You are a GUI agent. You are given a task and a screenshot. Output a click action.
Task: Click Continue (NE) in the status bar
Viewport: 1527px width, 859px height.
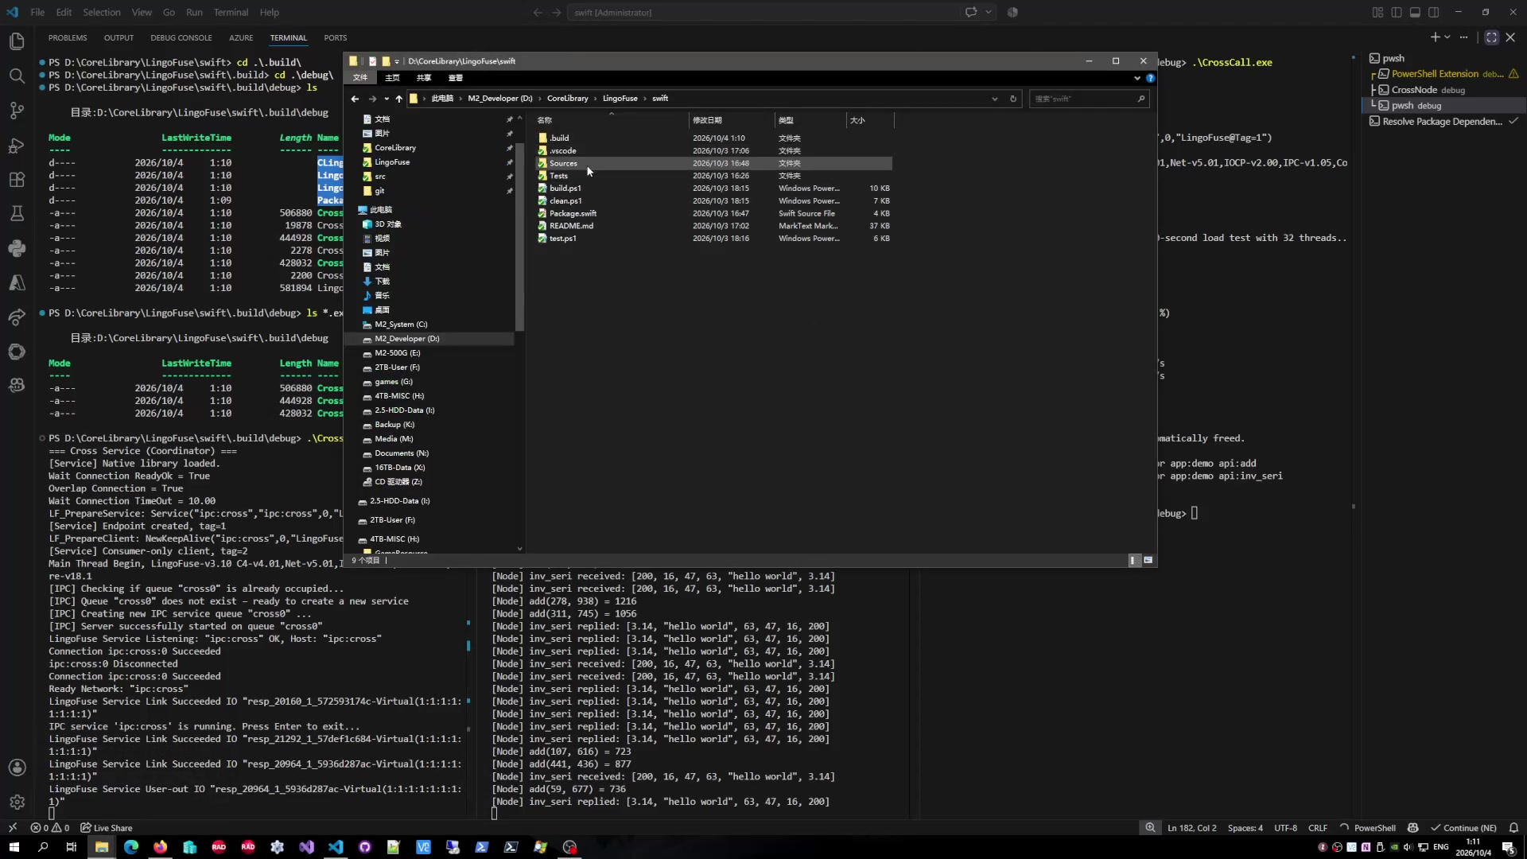(x=1463, y=828)
